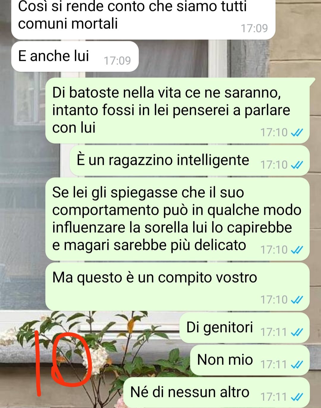
Task: Tap the read ticks on 'Né di nessun altro'
Action: pyautogui.click(x=297, y=397)
